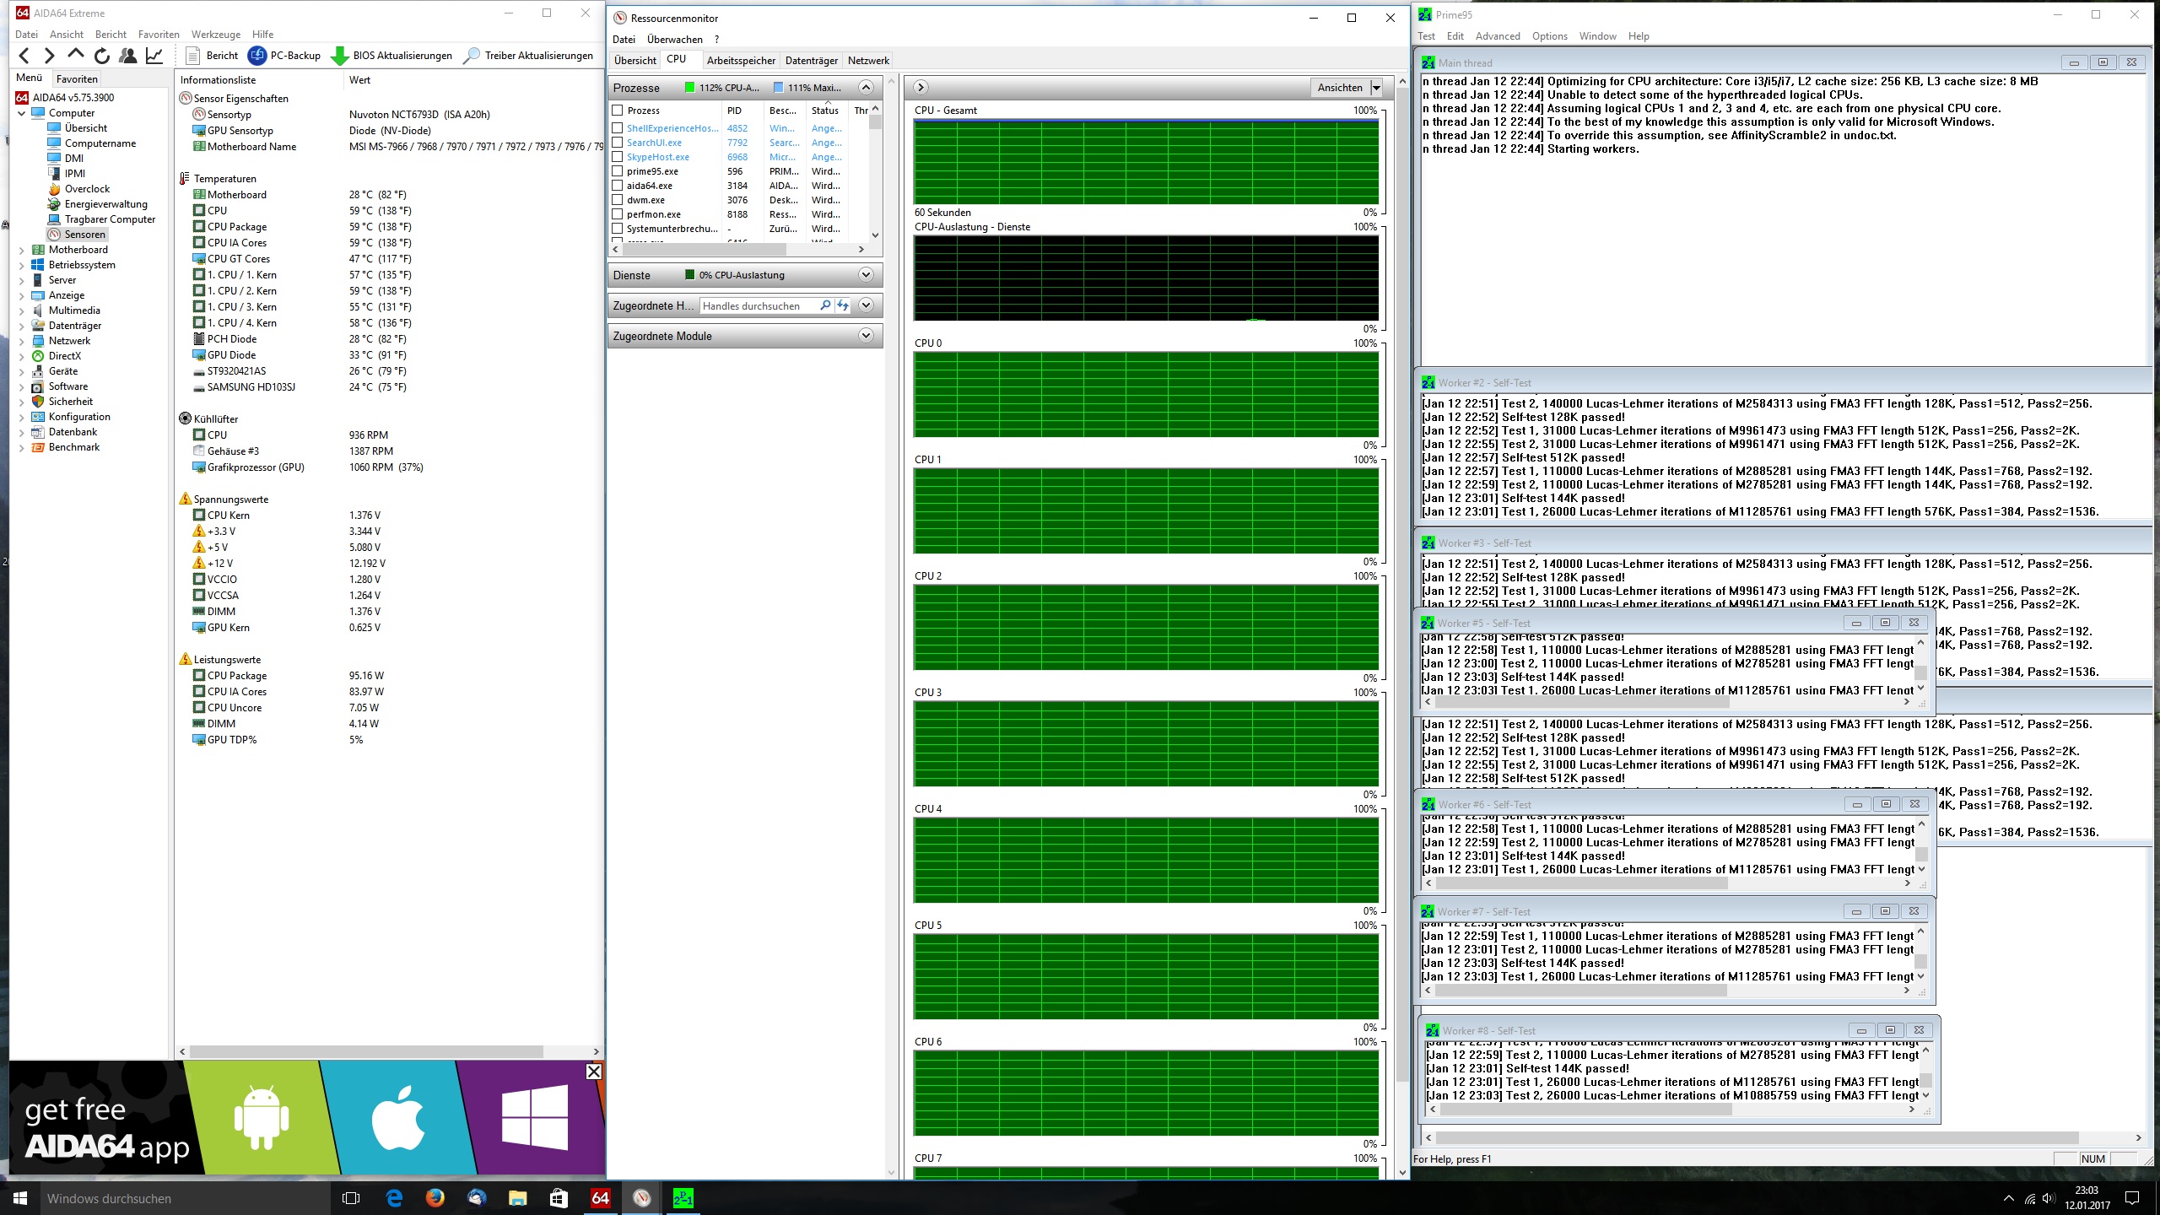Click the green BIOS Aktualisierungen arrow

[x=340, y=56]
